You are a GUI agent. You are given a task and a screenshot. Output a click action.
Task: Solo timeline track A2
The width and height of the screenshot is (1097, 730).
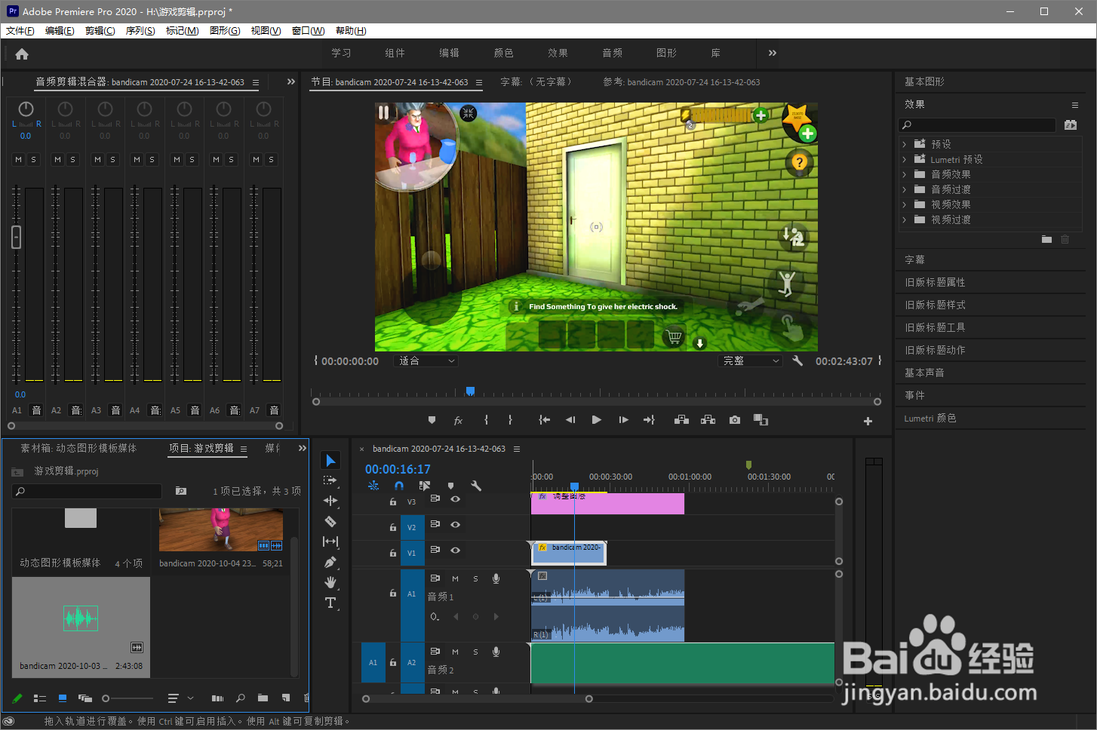[475, 652]
